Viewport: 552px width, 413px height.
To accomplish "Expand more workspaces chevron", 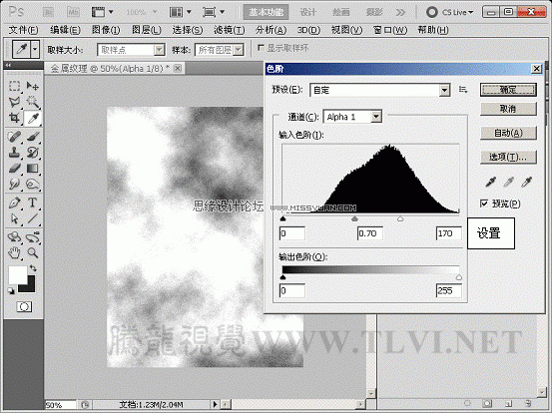I will 400,12.
